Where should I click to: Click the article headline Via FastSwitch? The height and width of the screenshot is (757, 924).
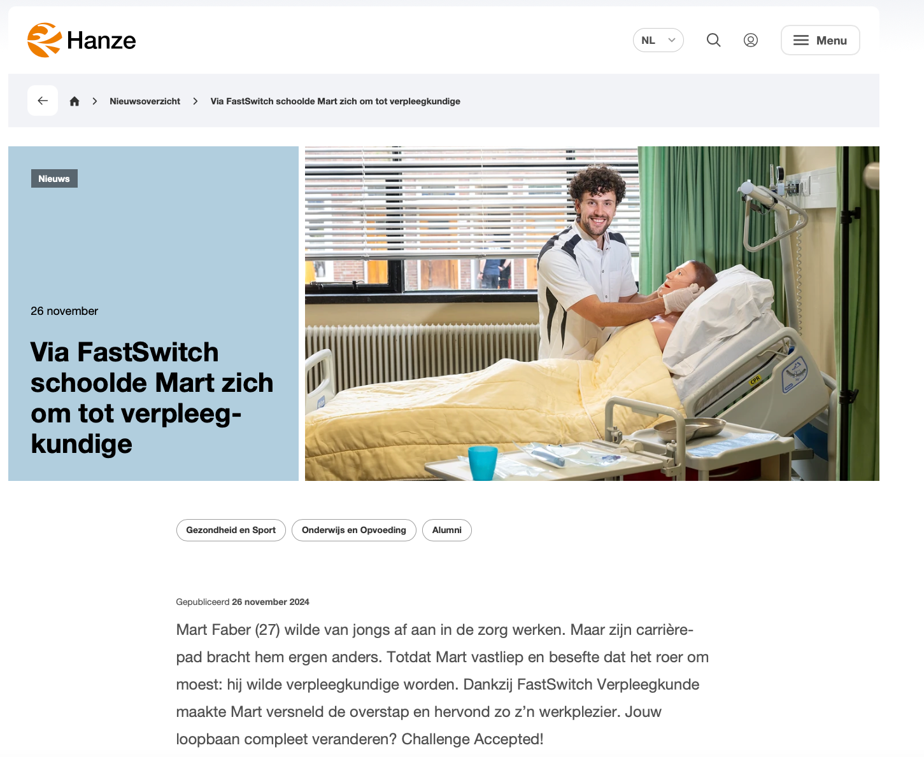pos(152,398)
